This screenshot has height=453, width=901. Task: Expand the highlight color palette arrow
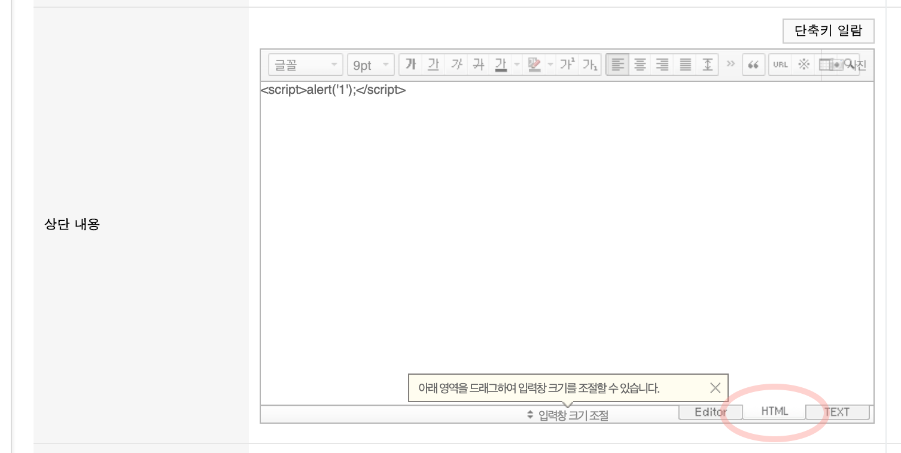[550, 65]
